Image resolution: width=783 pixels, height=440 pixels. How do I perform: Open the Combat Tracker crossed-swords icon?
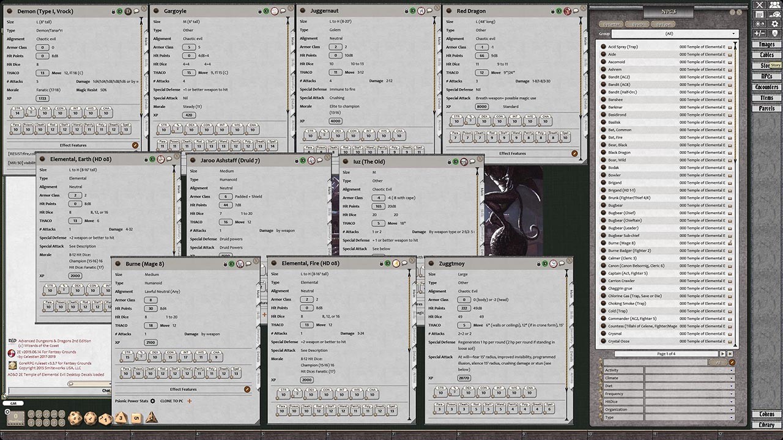760,4
